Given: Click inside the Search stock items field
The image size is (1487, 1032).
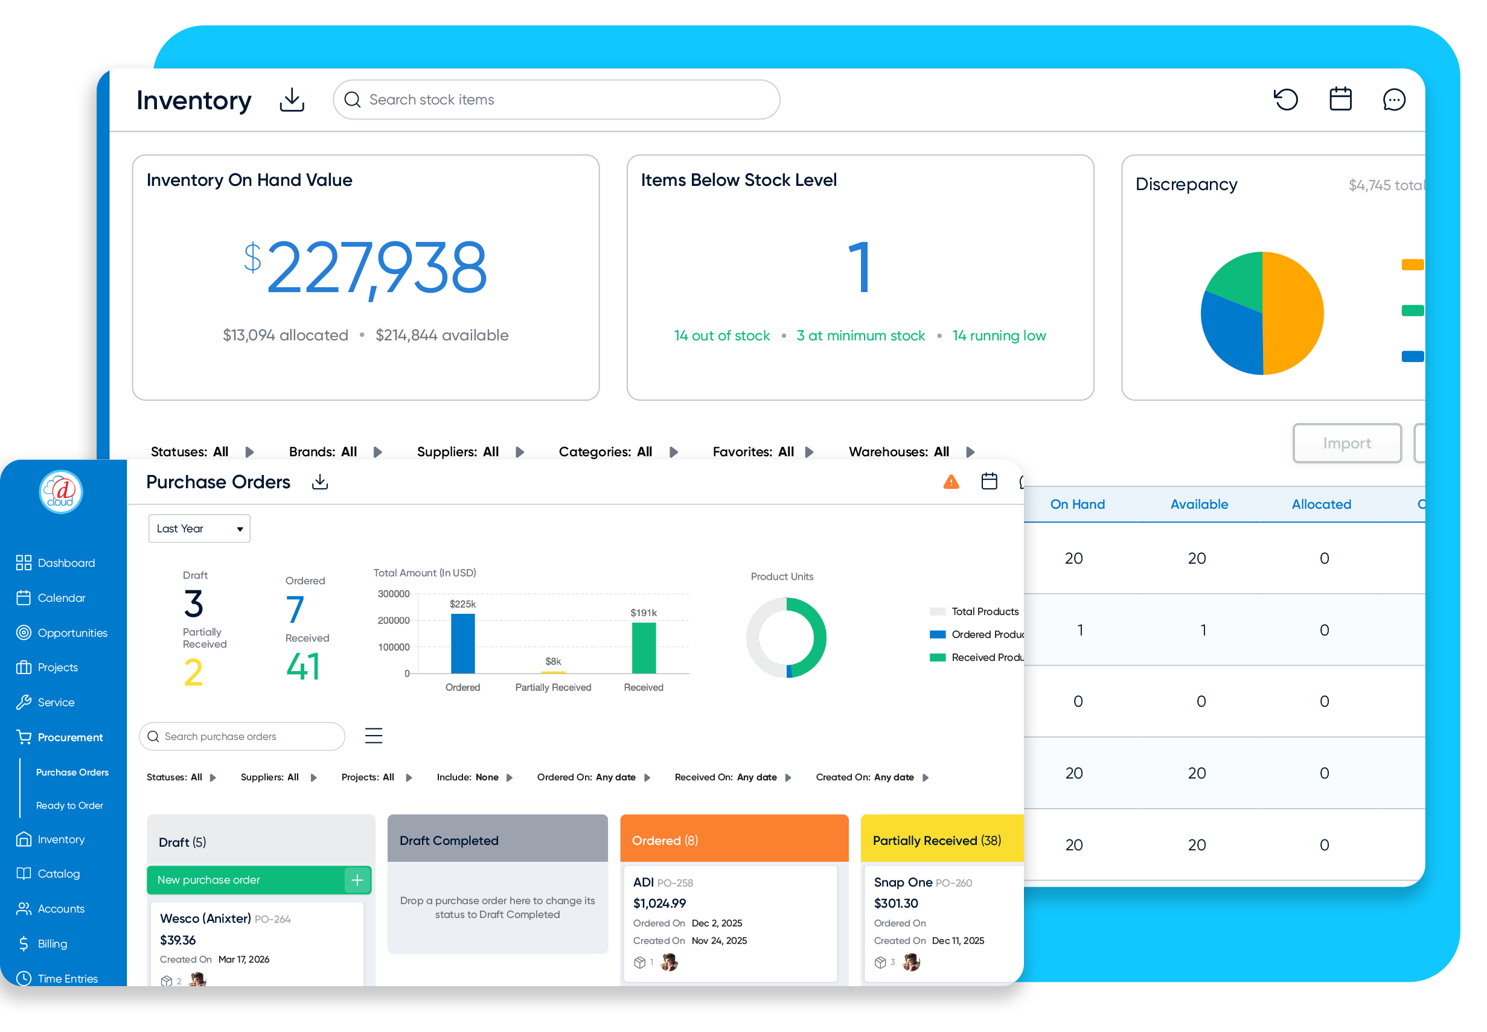Looking at the screenshot, I should click(x=556, y=100).
